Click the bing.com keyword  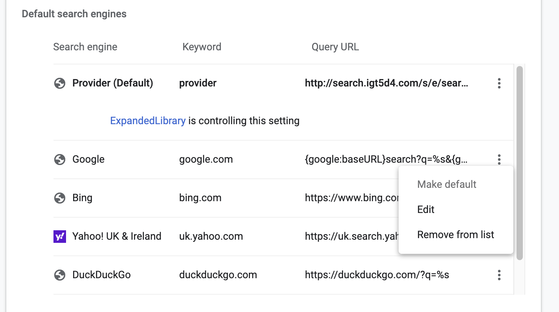200,198
